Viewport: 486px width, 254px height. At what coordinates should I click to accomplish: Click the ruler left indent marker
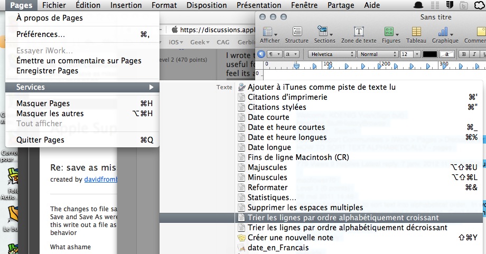(x=297, y=66)
